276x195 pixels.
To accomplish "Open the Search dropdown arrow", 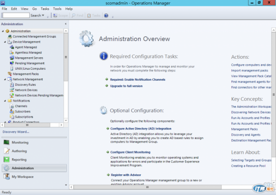I will click(x=43, y=16).
